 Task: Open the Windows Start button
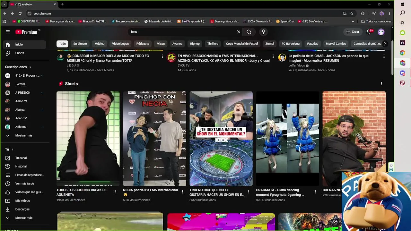(402, 4)
